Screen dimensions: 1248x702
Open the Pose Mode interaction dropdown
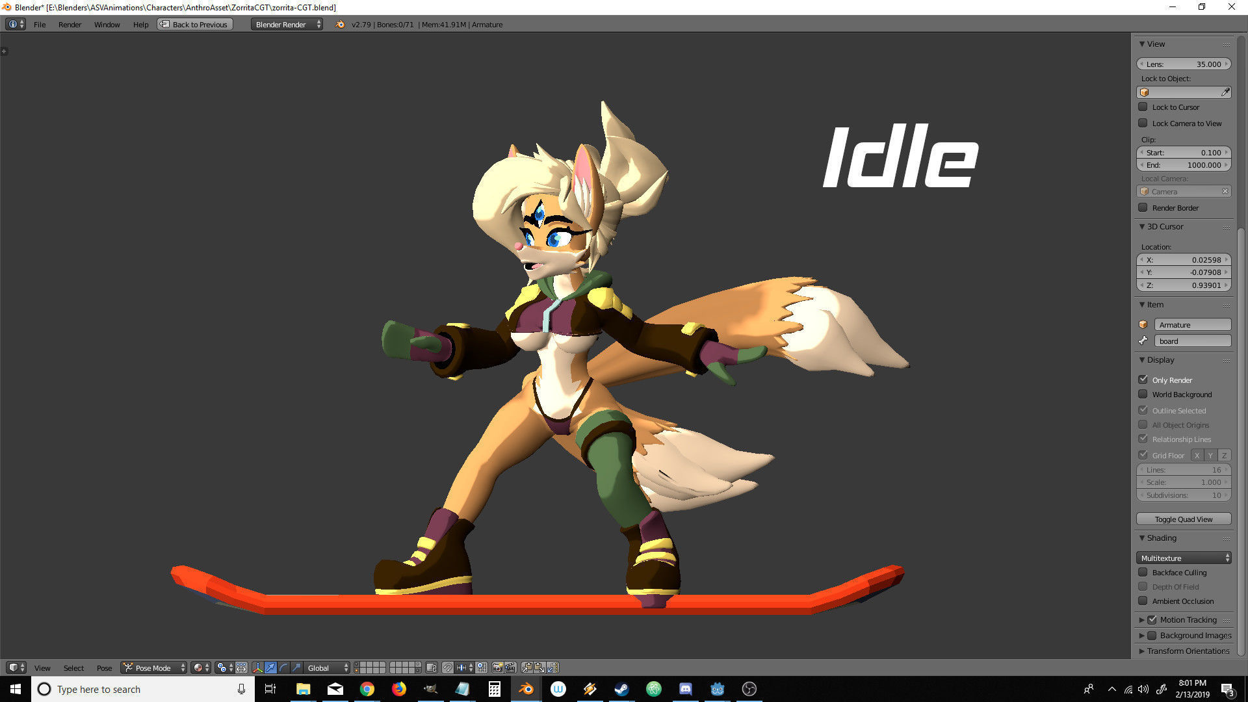click(x=154, y=668)
